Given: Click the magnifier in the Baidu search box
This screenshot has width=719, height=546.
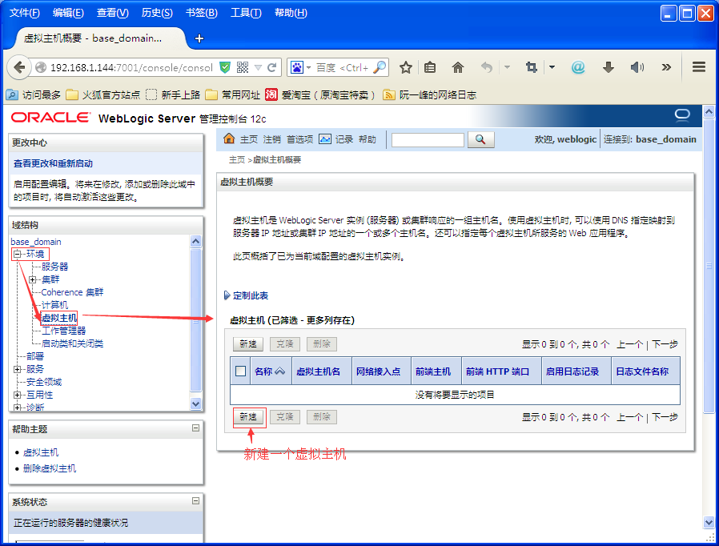Looking at the screenshot, I should tap(380, 67).
